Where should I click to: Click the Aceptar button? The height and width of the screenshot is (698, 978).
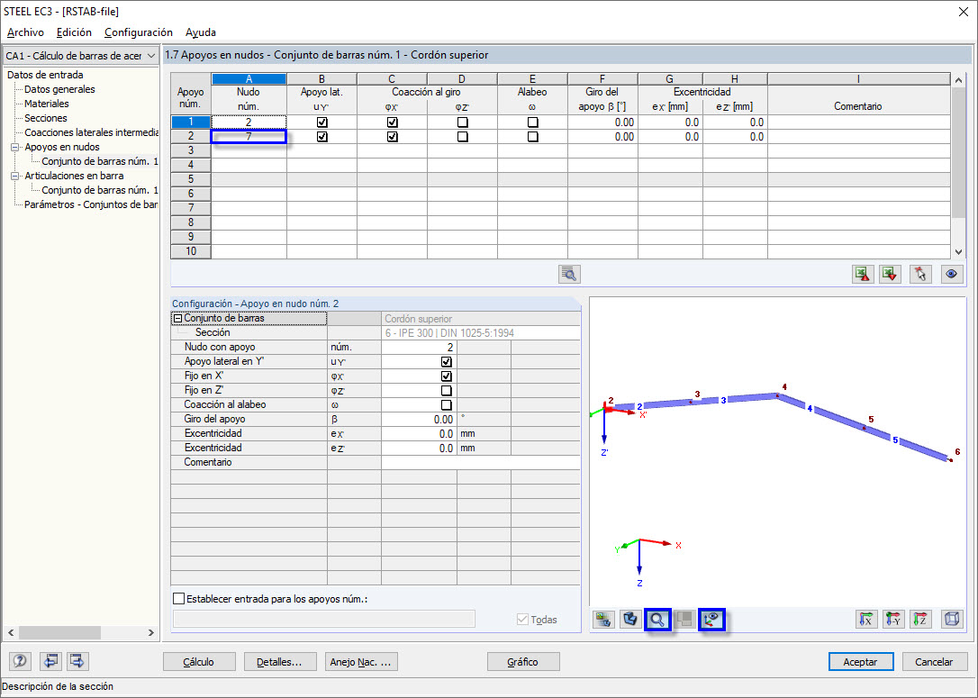[861, 662]
